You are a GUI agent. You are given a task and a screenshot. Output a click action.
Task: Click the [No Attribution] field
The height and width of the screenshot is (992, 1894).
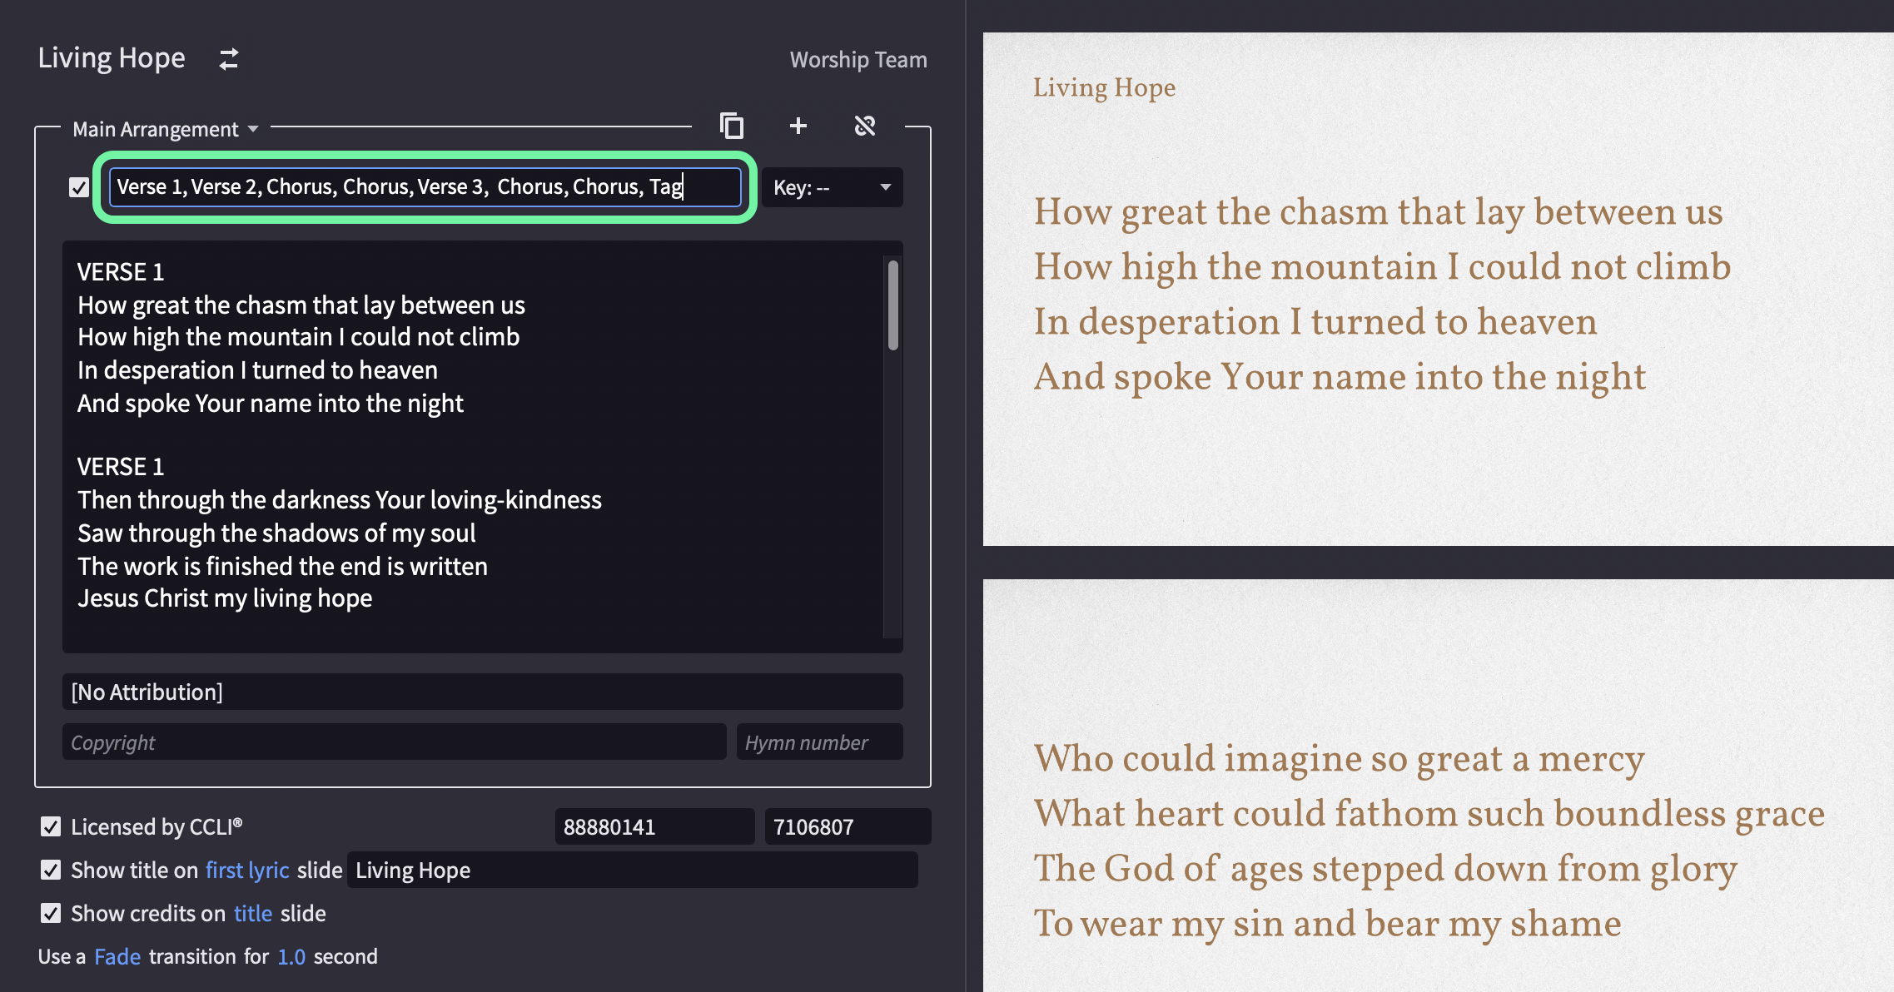(483, 692)
